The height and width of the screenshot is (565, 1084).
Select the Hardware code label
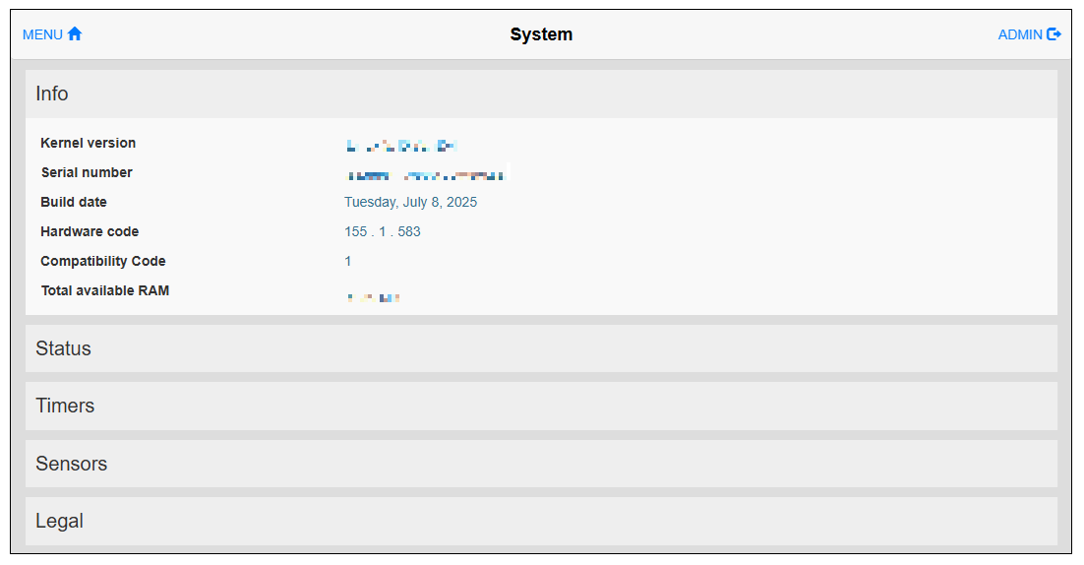(x=90, y=231)
